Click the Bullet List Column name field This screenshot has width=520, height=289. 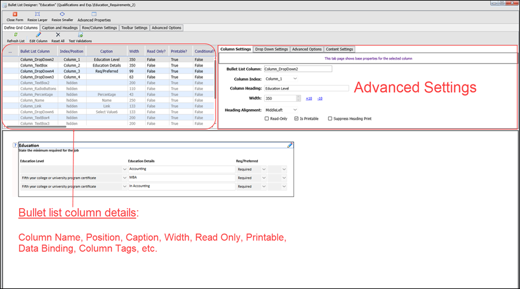(x=298, y=69)
